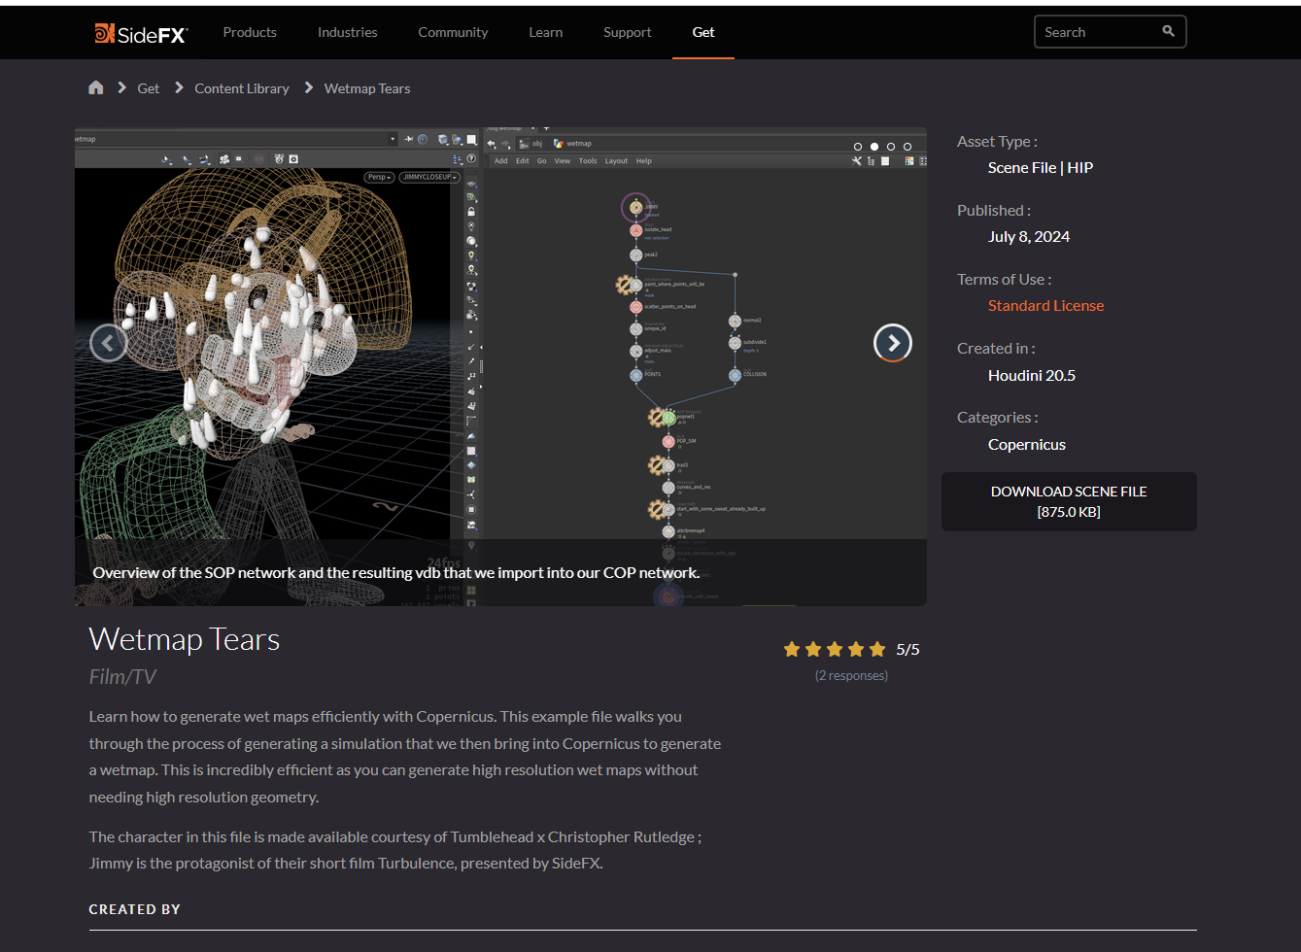Image resolution: width=1301 pixels, height=952 pixels.
Task: Click the "Asset Type :" label
Action: click(x=997, y=141)
